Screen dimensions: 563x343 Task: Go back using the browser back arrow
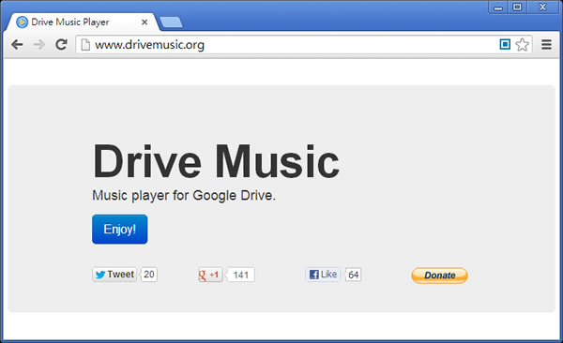[17, 45]
